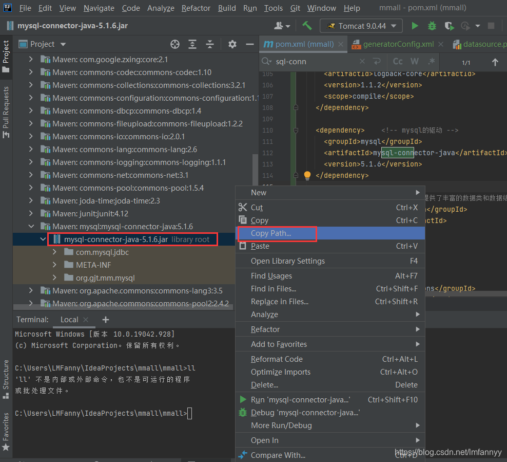Click the yellow lightbulb intention icon
Viewport: 507px width, 462px height.
click(307, 175)
